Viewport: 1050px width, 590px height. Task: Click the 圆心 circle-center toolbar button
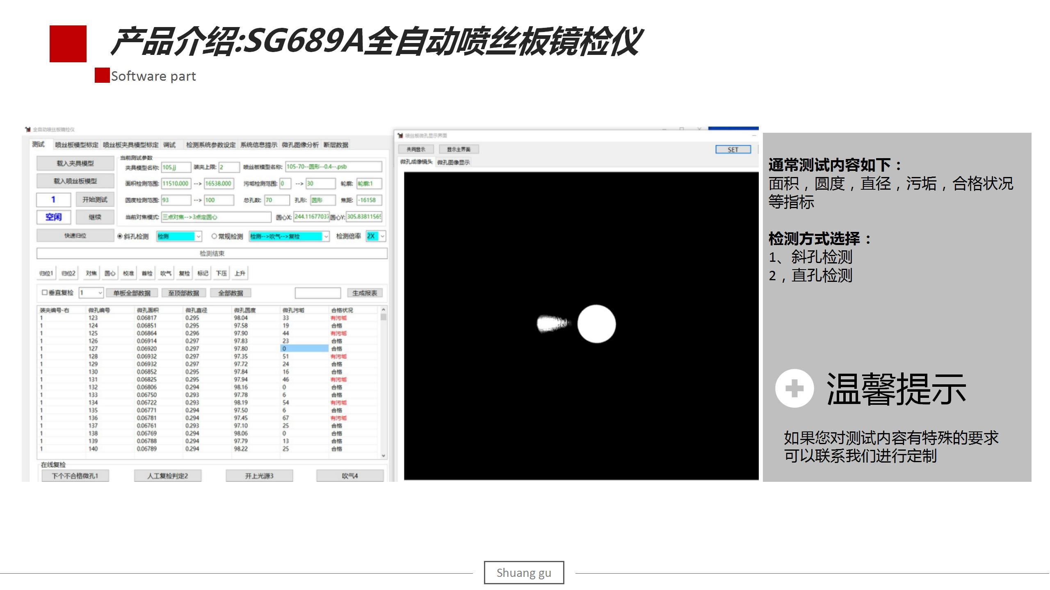[x=110, y=273]
